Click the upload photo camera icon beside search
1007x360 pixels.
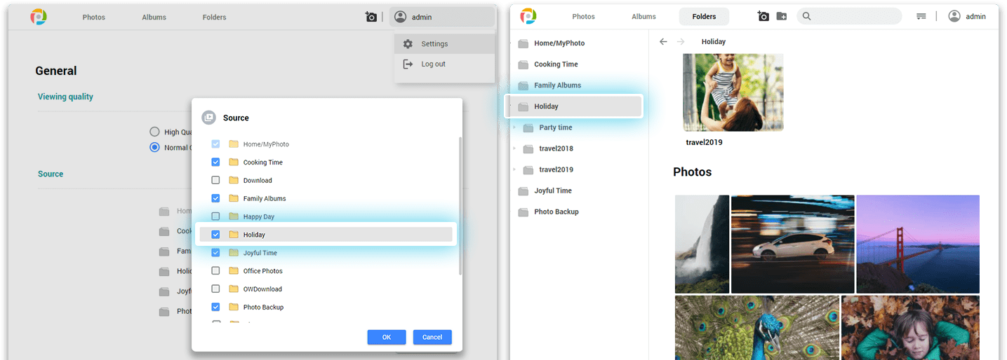tap(763, 16)
